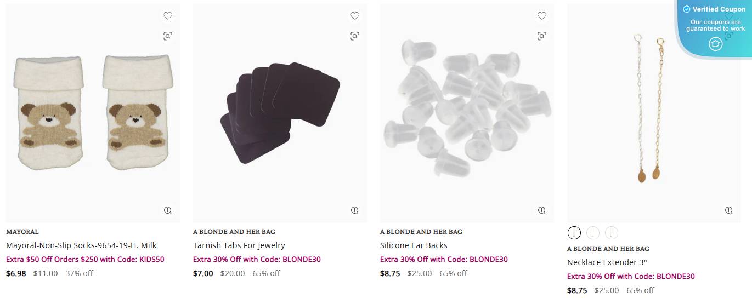Image resolution: width=752 pixels, height=298 pixels.
Task: Favorite the Tarnish Tabs with heart icon
Action: (x=355, y=16)
